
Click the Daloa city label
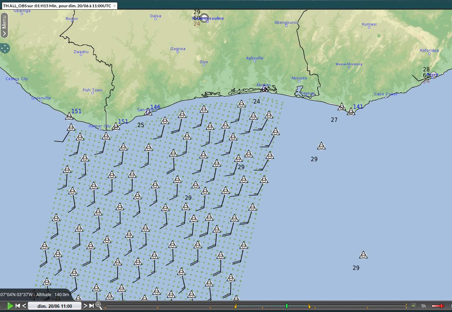pyautogui.click(x=156, y=16)
